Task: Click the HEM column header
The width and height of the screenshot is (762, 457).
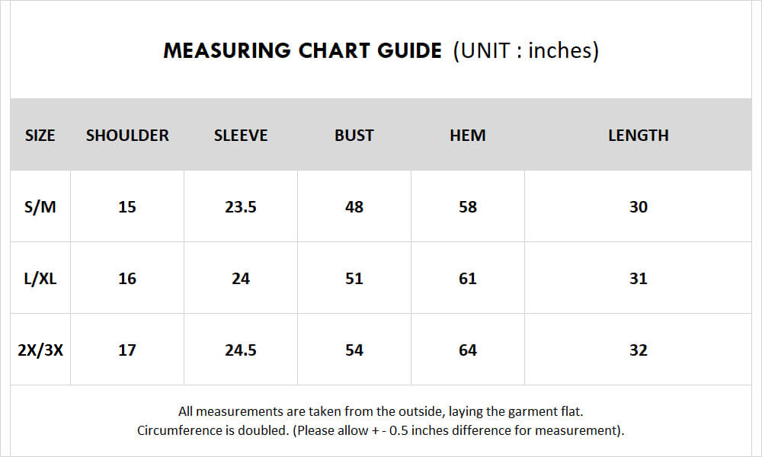Action: click(x=468, y=135)
